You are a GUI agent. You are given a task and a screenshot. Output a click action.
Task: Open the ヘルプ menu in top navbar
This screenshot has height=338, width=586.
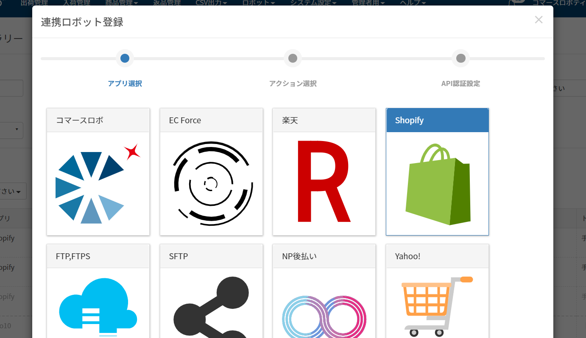(x=413, y=3)
